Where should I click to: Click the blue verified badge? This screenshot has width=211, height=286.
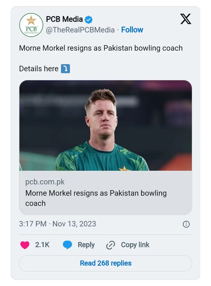pos(89,20)
